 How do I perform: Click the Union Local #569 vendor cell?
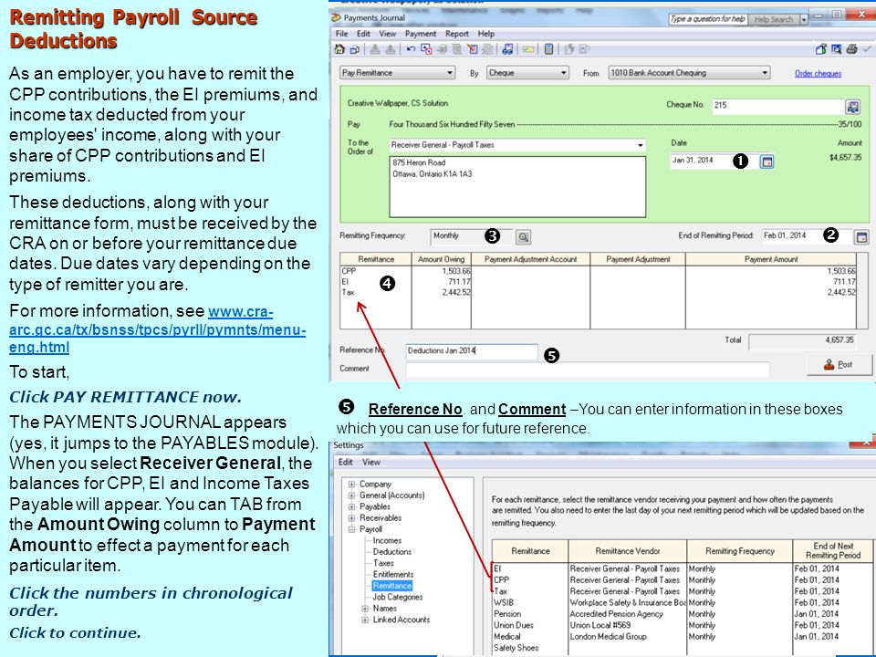[628, 625]
